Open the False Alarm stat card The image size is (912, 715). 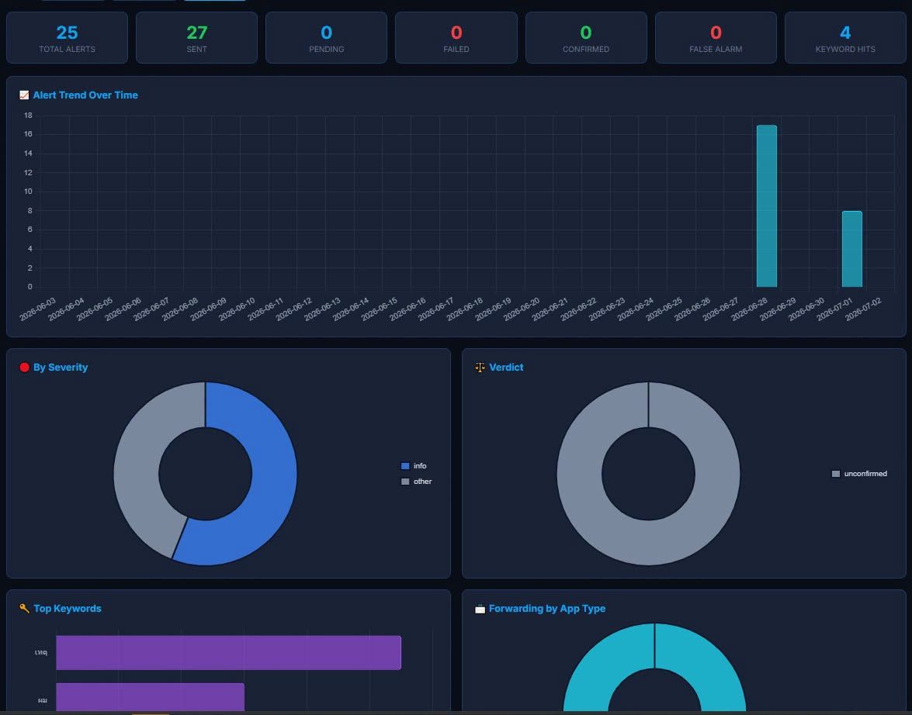pyautogui.click(x=716, y=37)
